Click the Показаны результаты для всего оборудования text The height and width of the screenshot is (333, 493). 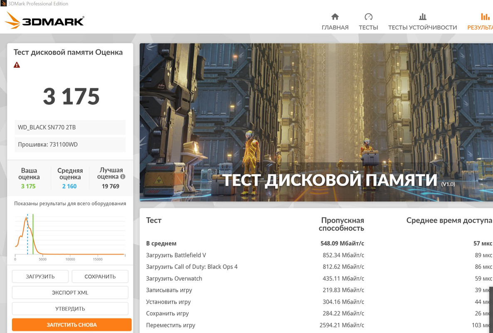pyautogui.click(x=70, y=203)
